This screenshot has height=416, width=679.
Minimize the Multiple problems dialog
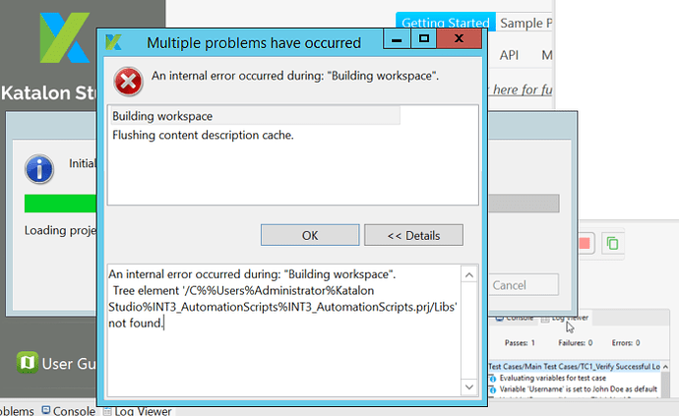[x=397, y=39]
